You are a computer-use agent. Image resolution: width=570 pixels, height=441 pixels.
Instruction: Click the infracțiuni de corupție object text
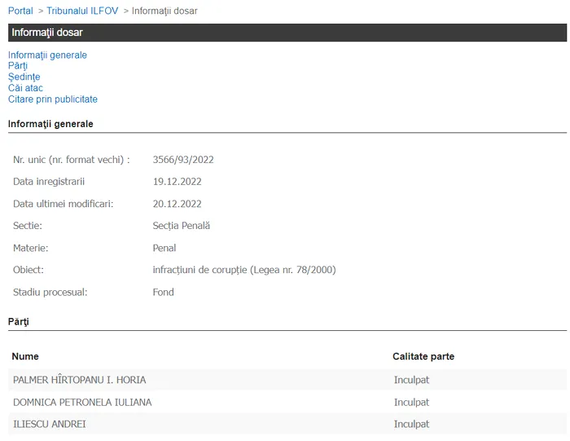click(x=243, y=270)
